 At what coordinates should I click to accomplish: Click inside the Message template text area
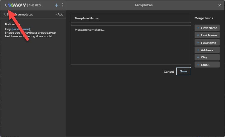130,45
